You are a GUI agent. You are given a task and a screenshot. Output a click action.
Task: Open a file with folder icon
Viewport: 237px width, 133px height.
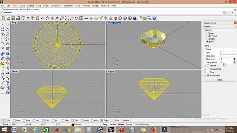pyautogui.click(x=8, y=18)
